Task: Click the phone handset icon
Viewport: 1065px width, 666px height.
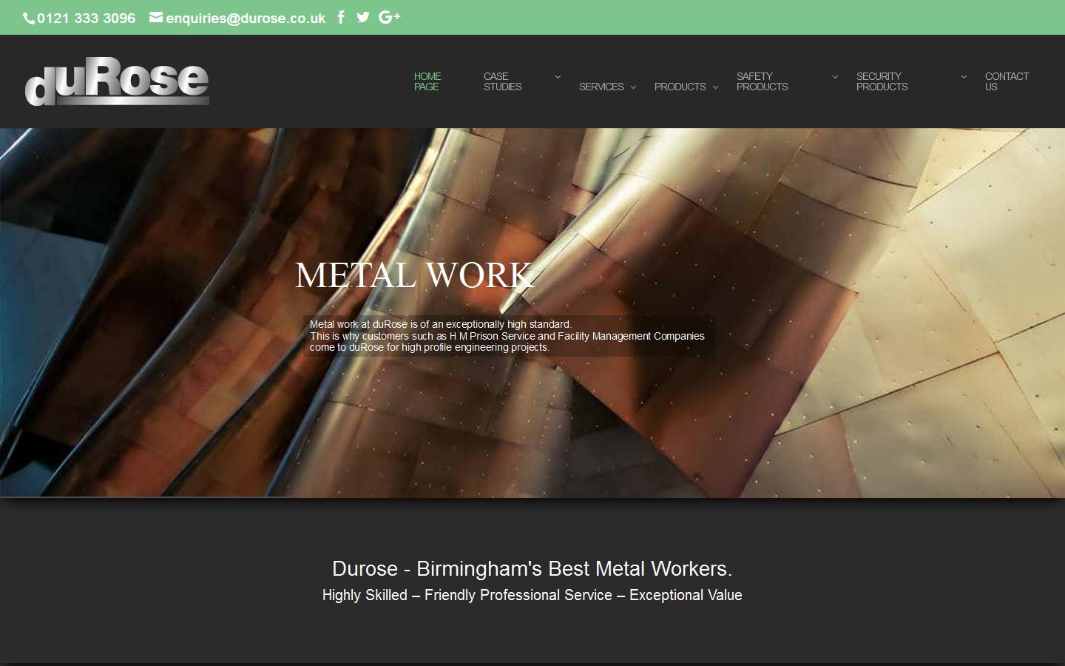Action: [29, 18]
